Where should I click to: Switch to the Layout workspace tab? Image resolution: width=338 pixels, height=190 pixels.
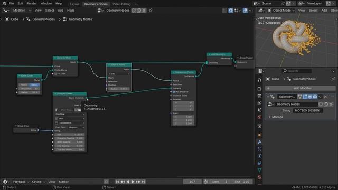coord(74,4)
